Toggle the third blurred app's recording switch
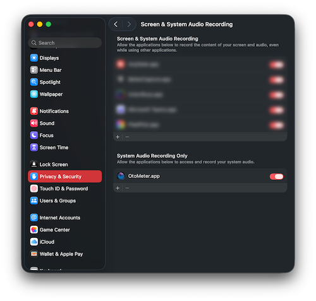The width and height of the screenshot is (316, 301). (x=276, y=95)
